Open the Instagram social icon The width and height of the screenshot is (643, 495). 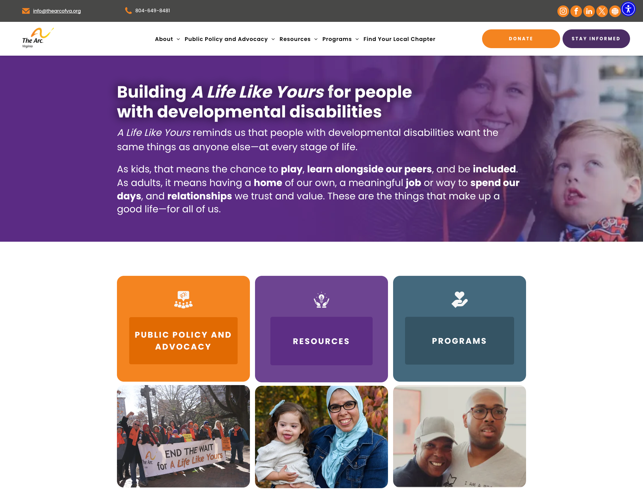pos(563,11)
